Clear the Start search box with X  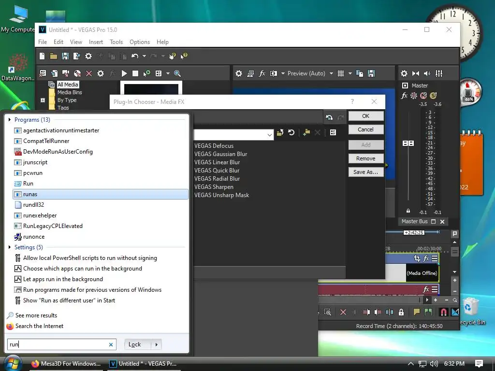coord(111,344)
